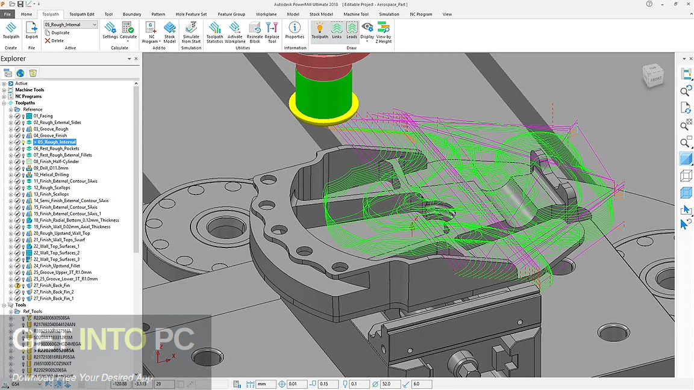The width and height of the screenshot is (694, 390).
Task: Open the units mm dropdown in status bar
Action: coord(266,384)
